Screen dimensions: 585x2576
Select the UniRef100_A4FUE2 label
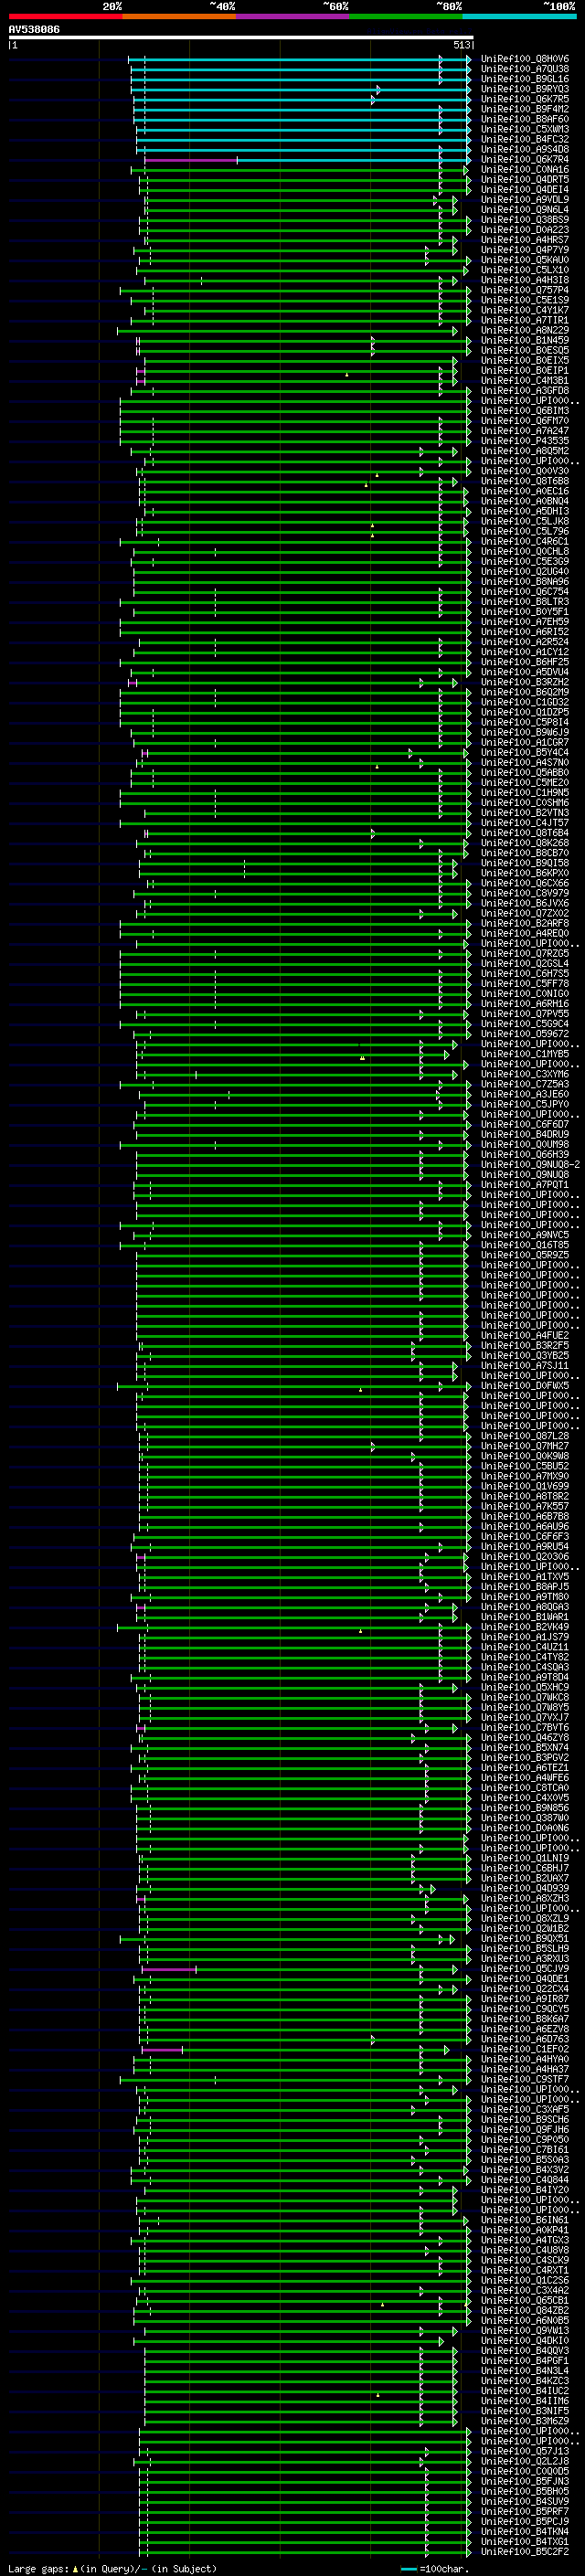524,1335
